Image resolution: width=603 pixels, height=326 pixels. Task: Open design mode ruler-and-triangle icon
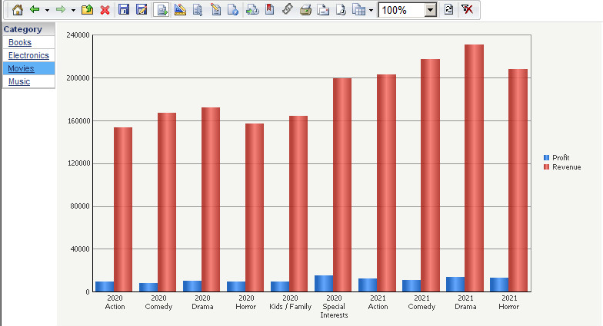coord(180,9)
